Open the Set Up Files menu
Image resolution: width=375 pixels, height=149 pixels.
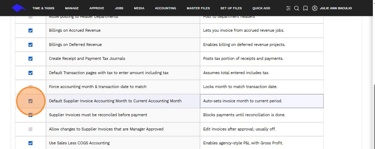click(231, 8)
